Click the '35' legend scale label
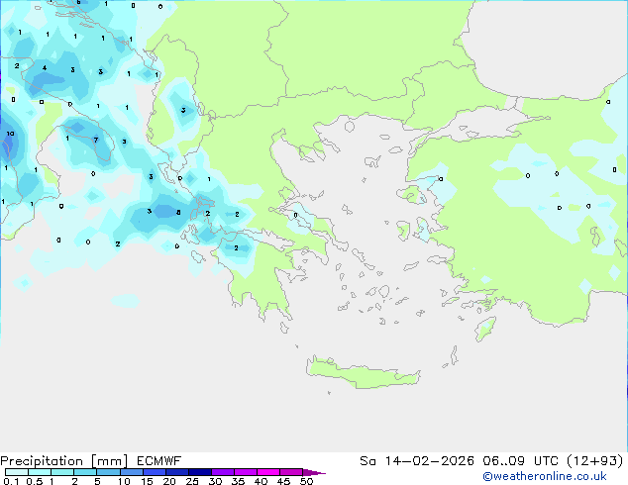Image resolution: width=628 pixels, height=485 pixels. click(x=238, y=481)
